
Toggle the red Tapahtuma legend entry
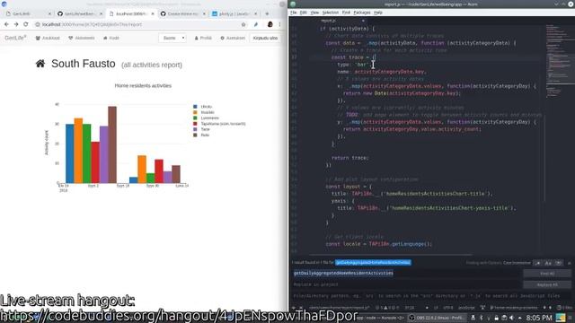click(219, 124)
